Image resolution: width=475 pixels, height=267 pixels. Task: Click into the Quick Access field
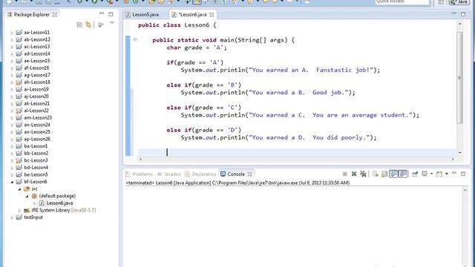tap(402, 2)
